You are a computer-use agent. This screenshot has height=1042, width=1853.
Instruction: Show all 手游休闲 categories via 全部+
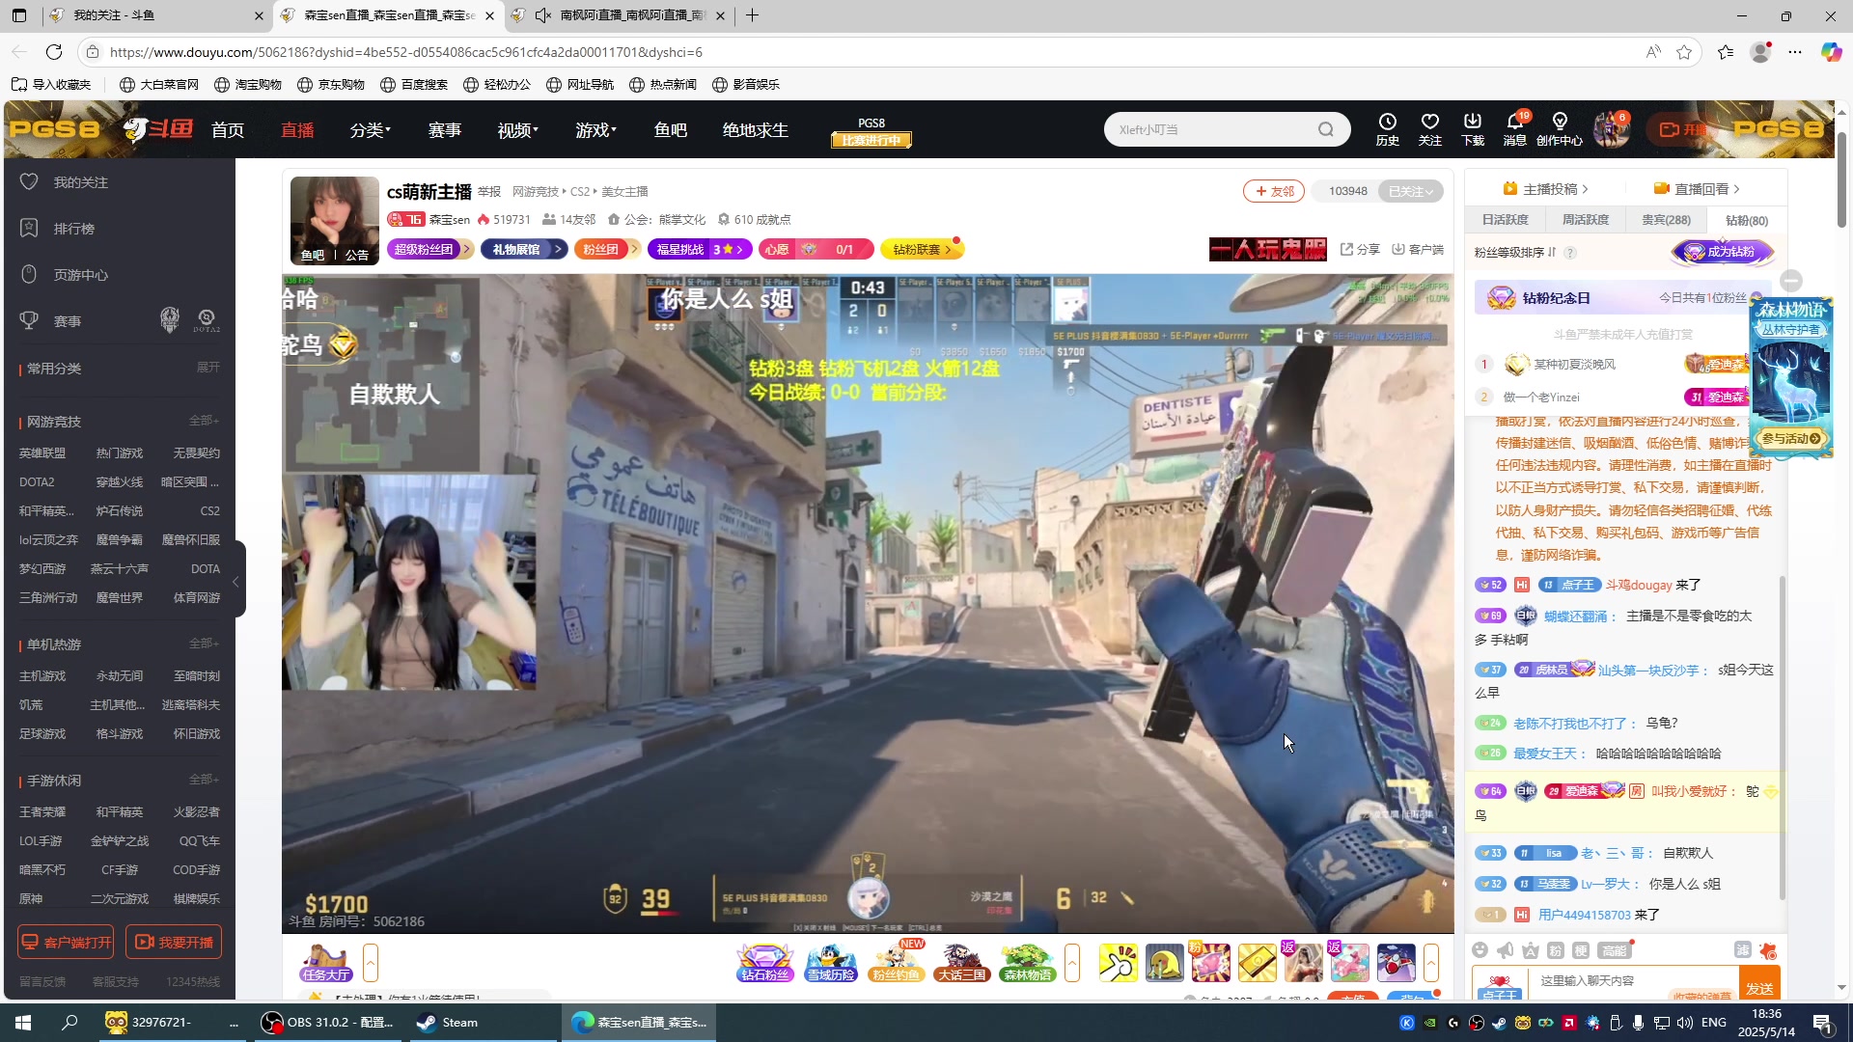click(204, 780)
